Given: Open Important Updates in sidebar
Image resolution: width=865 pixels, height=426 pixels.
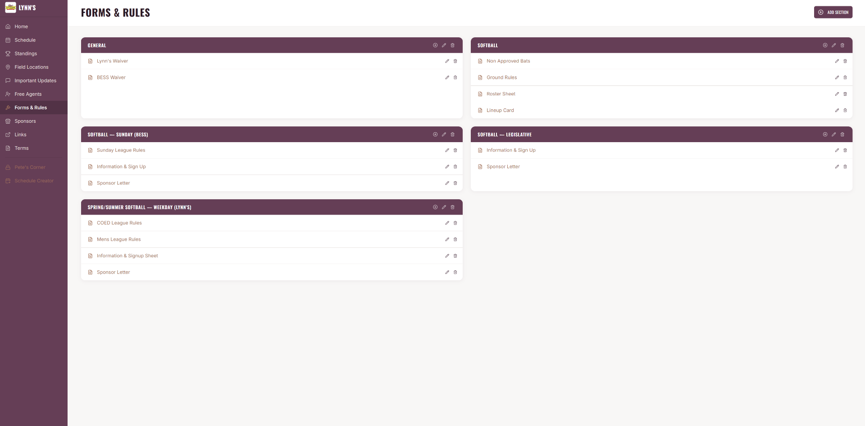Looking at the screenshot, I should click(x=34, y=81).
